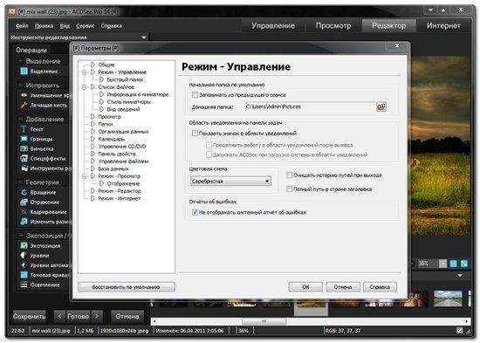Open the Виньетка tool icon

[24, 148]
